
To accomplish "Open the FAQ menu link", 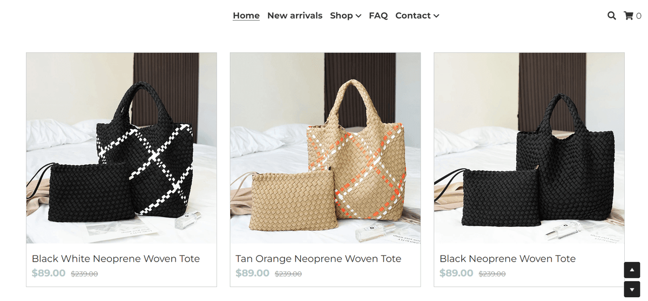I will click(x=378, y=16).
